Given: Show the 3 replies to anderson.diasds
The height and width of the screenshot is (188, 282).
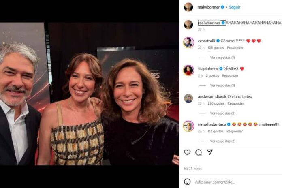Looking at the screenshot, I should 222,113.
